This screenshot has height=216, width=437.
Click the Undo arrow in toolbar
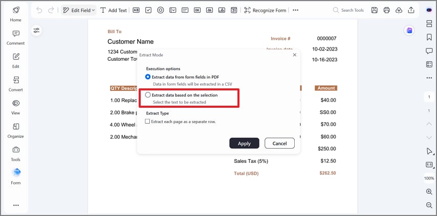[x=39, y=10]
